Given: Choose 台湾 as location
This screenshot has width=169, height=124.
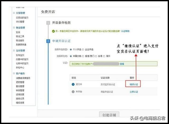Looking at the screenshot, I should coord(96,56).
